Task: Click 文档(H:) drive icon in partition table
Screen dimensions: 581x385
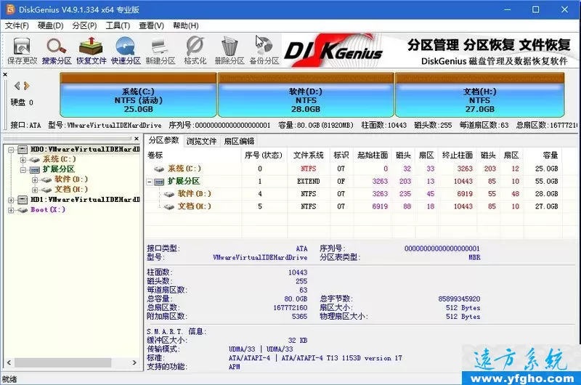Action: (x=169, y=207)
